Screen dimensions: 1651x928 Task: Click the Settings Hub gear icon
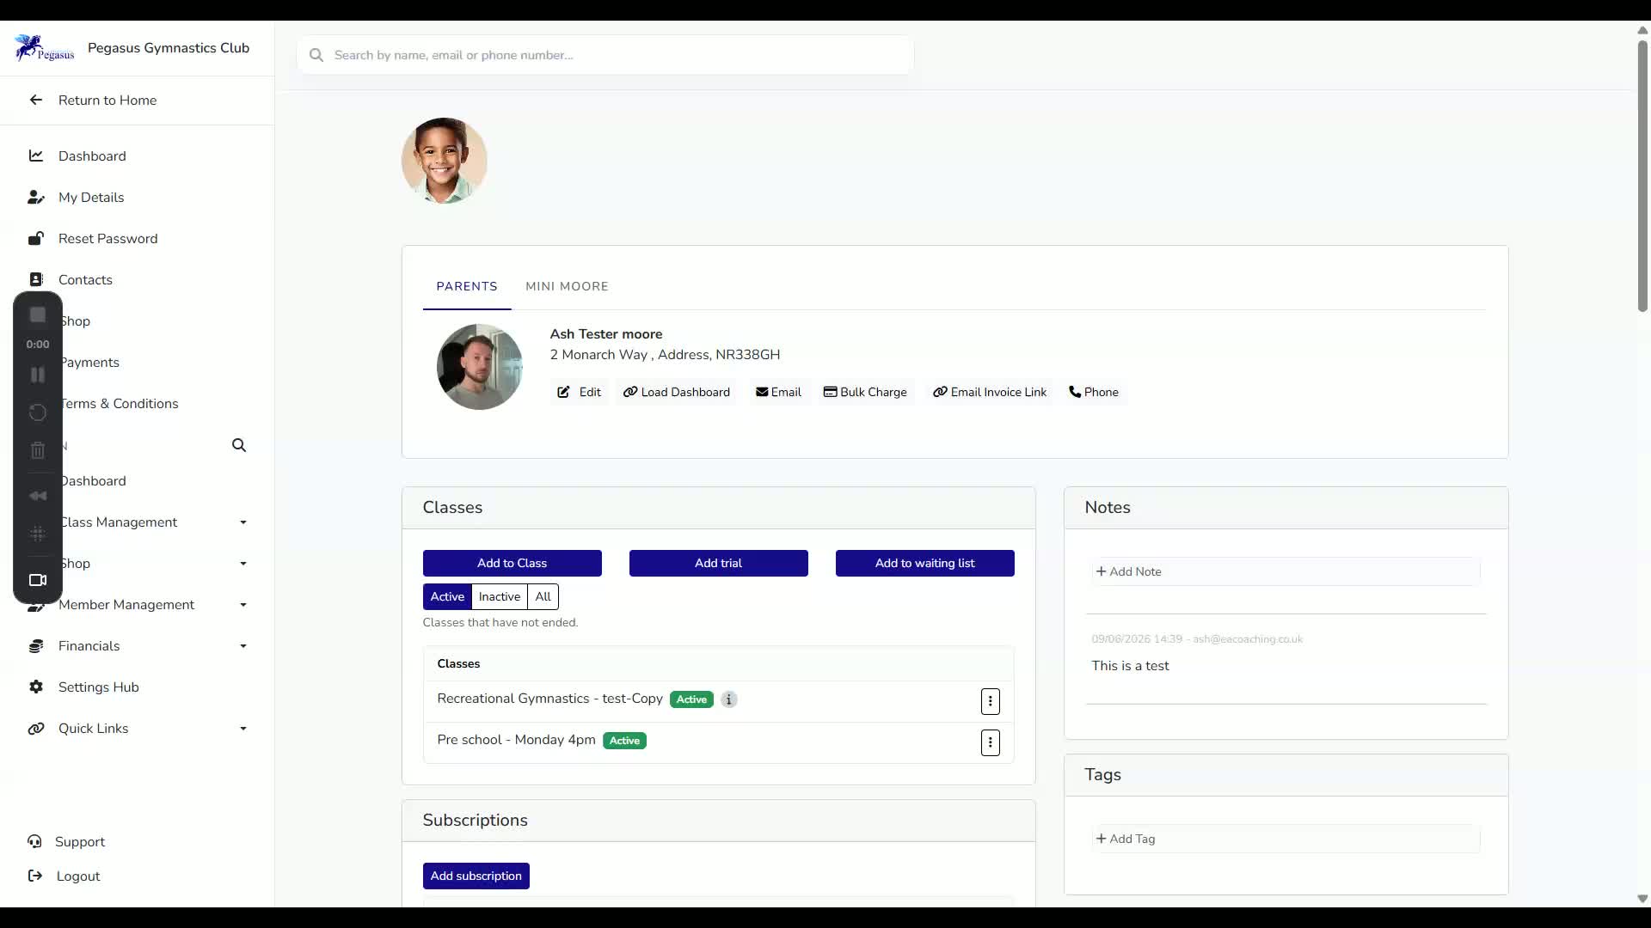pyautogui.click(x=36, y=687)
